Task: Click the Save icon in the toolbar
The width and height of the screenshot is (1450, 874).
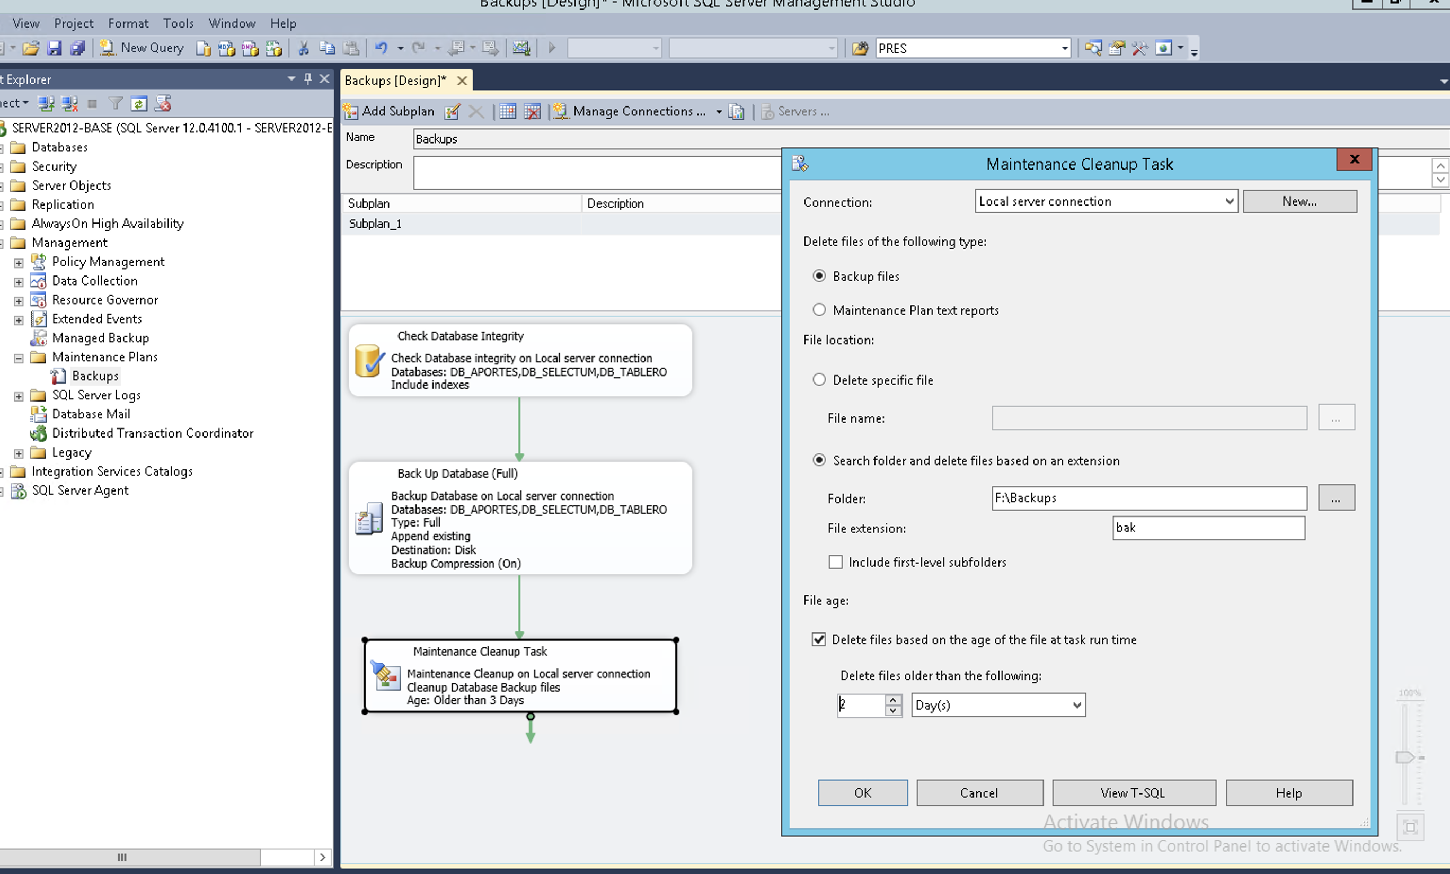Action: pyautogui.click(x=54, y=48)
